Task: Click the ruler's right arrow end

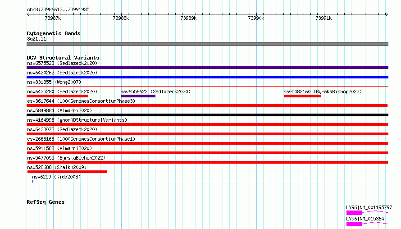Action: click(387, 14)
